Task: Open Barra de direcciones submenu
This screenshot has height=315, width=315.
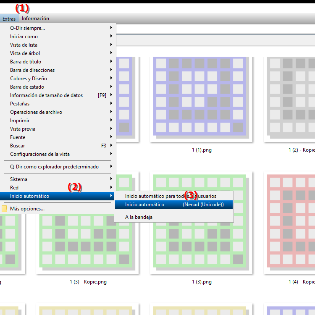Action: 58,70
